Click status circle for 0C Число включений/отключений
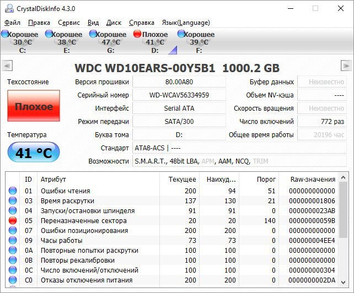Viewport: 354px width, 293px height. tap(13, 270)
